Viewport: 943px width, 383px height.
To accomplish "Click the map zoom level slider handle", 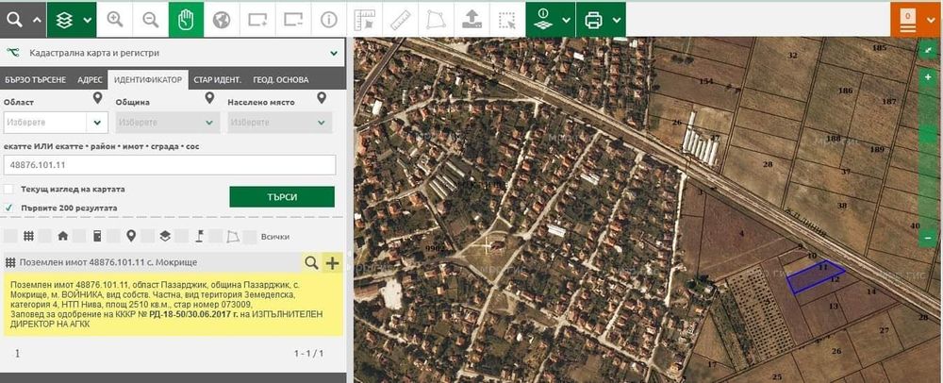I will (928, 134).
